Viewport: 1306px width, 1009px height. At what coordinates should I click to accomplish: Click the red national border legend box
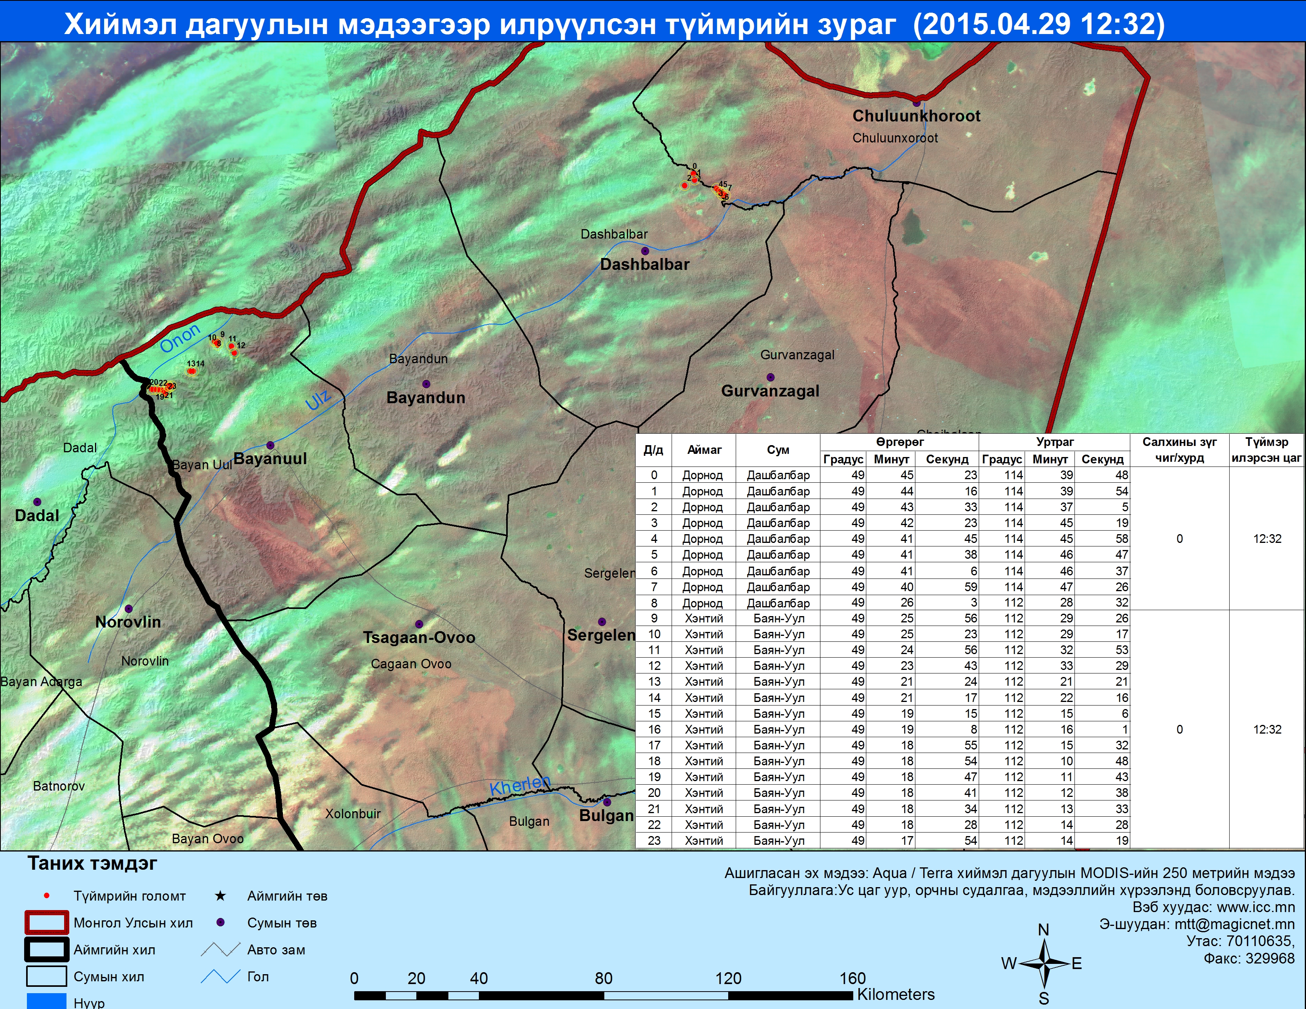pyautogui.click(x=46, y=922)
